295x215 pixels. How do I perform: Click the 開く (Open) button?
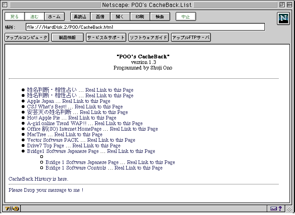click(x=120, y=17)
